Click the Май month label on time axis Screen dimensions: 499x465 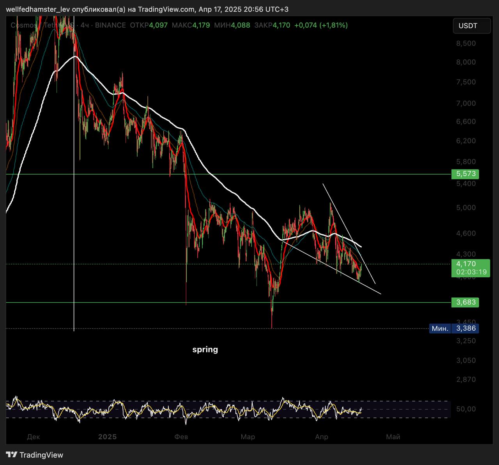(393, 437)
